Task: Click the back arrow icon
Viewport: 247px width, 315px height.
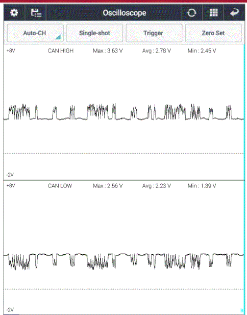Action: point(234,12)
